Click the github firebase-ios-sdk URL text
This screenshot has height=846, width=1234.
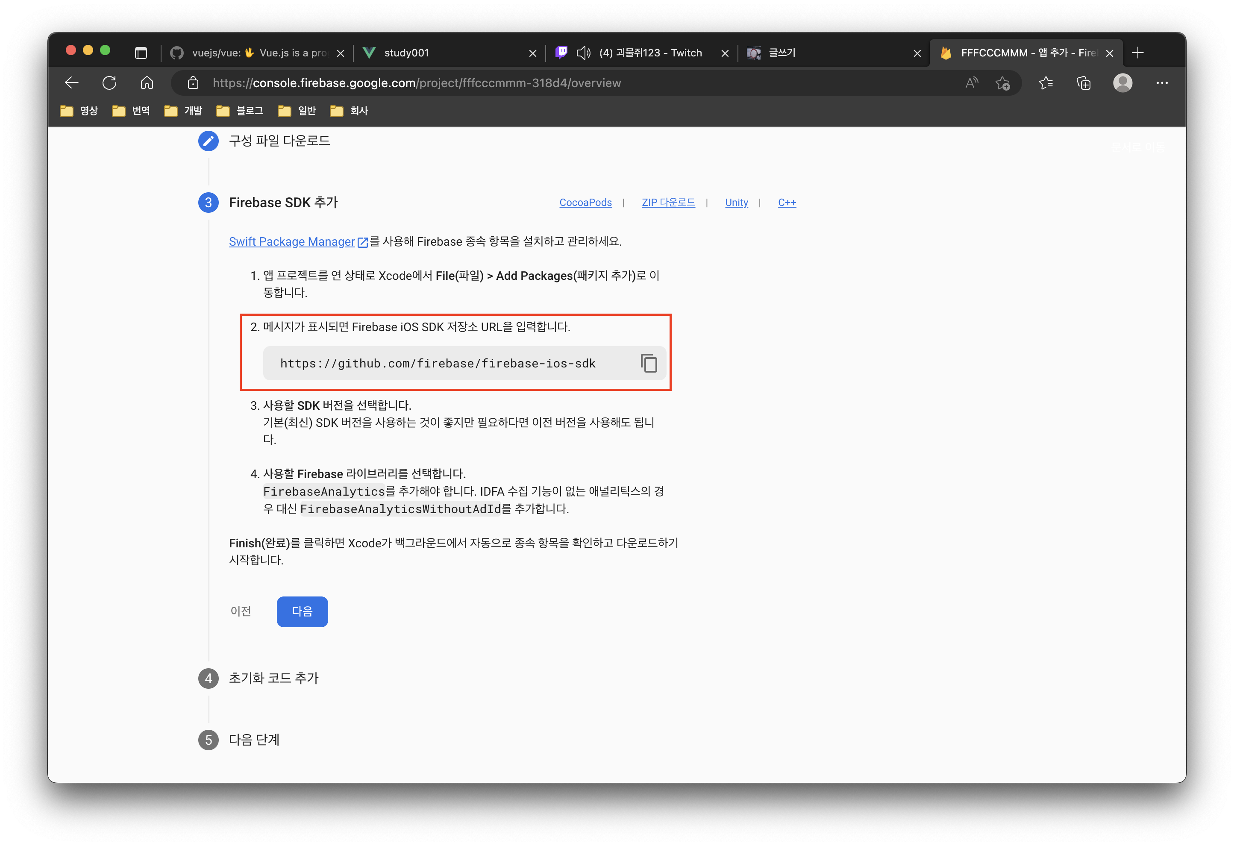coord(438,363)
